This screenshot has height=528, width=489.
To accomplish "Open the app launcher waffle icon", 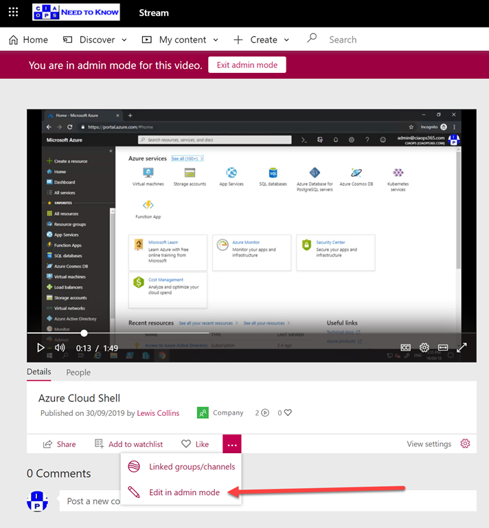I will (13, 12).
